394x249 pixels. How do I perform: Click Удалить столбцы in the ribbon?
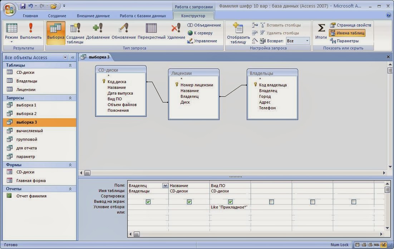pyautogui.click(x=280, y=33)
